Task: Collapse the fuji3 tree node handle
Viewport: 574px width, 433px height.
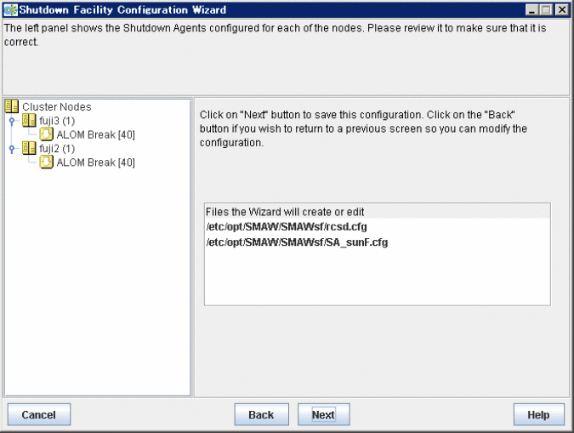Action: (12, 121)
